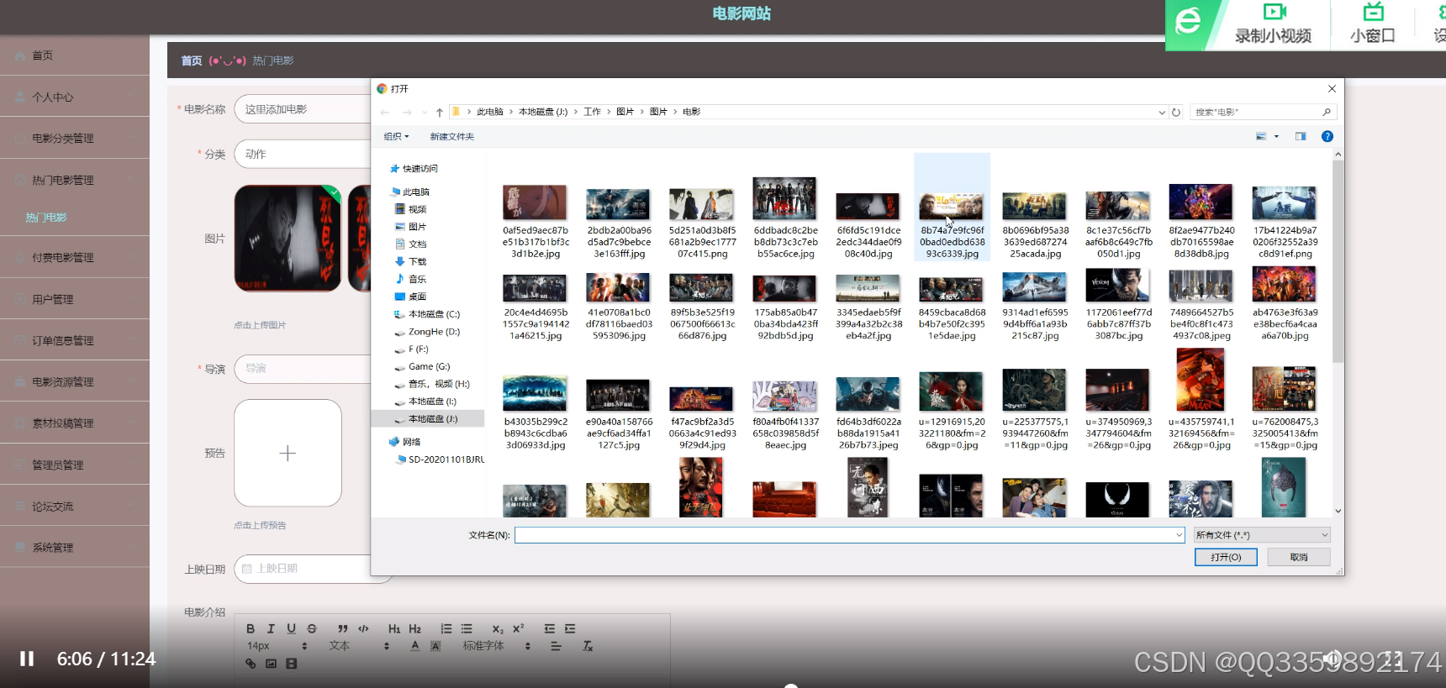
Task: Apply italic formatting in the editor
Action: pyautogui.click(x=271, y=628)
